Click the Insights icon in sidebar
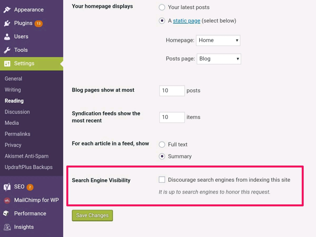This screenshot has width=316, height=237. [x=7, y=227]
